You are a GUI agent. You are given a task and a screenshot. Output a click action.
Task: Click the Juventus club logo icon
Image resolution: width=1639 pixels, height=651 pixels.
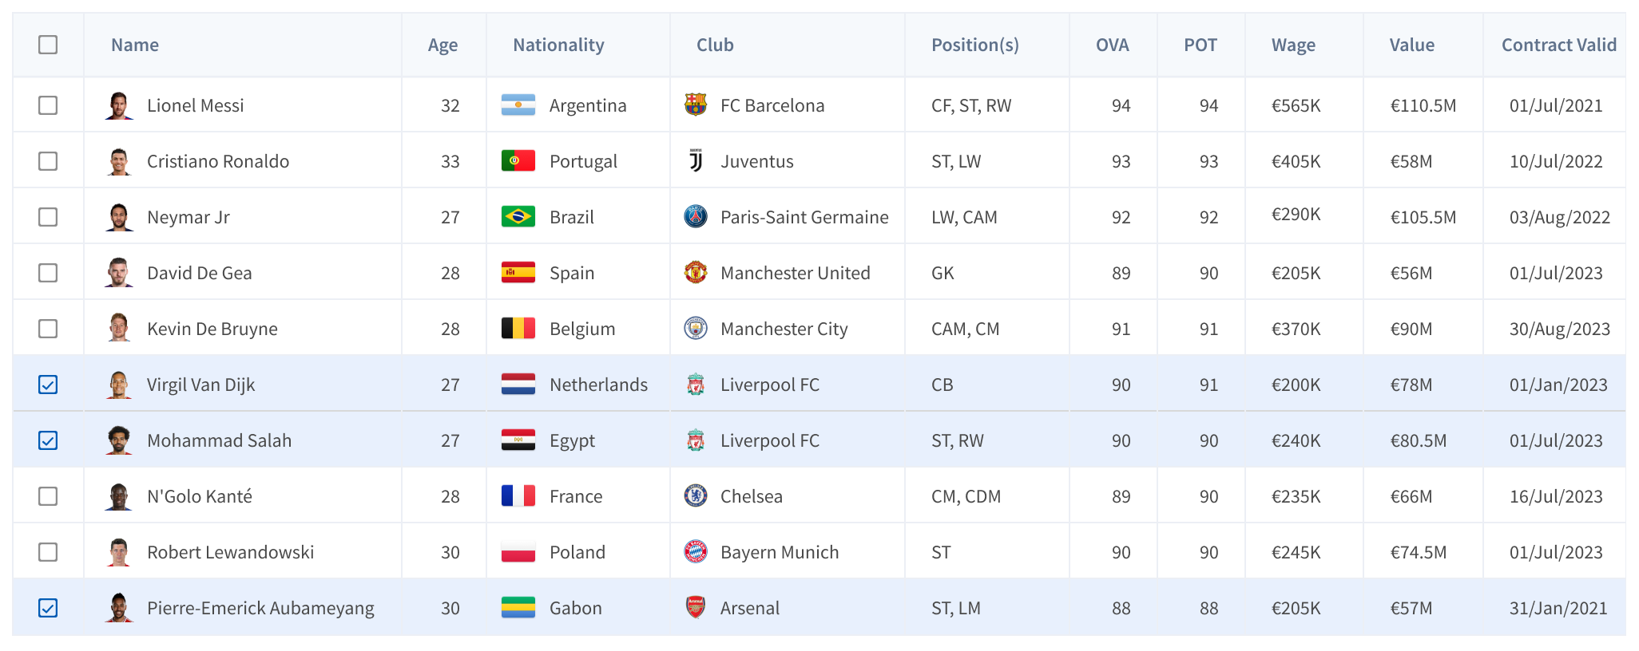click(x=696, y=161)
